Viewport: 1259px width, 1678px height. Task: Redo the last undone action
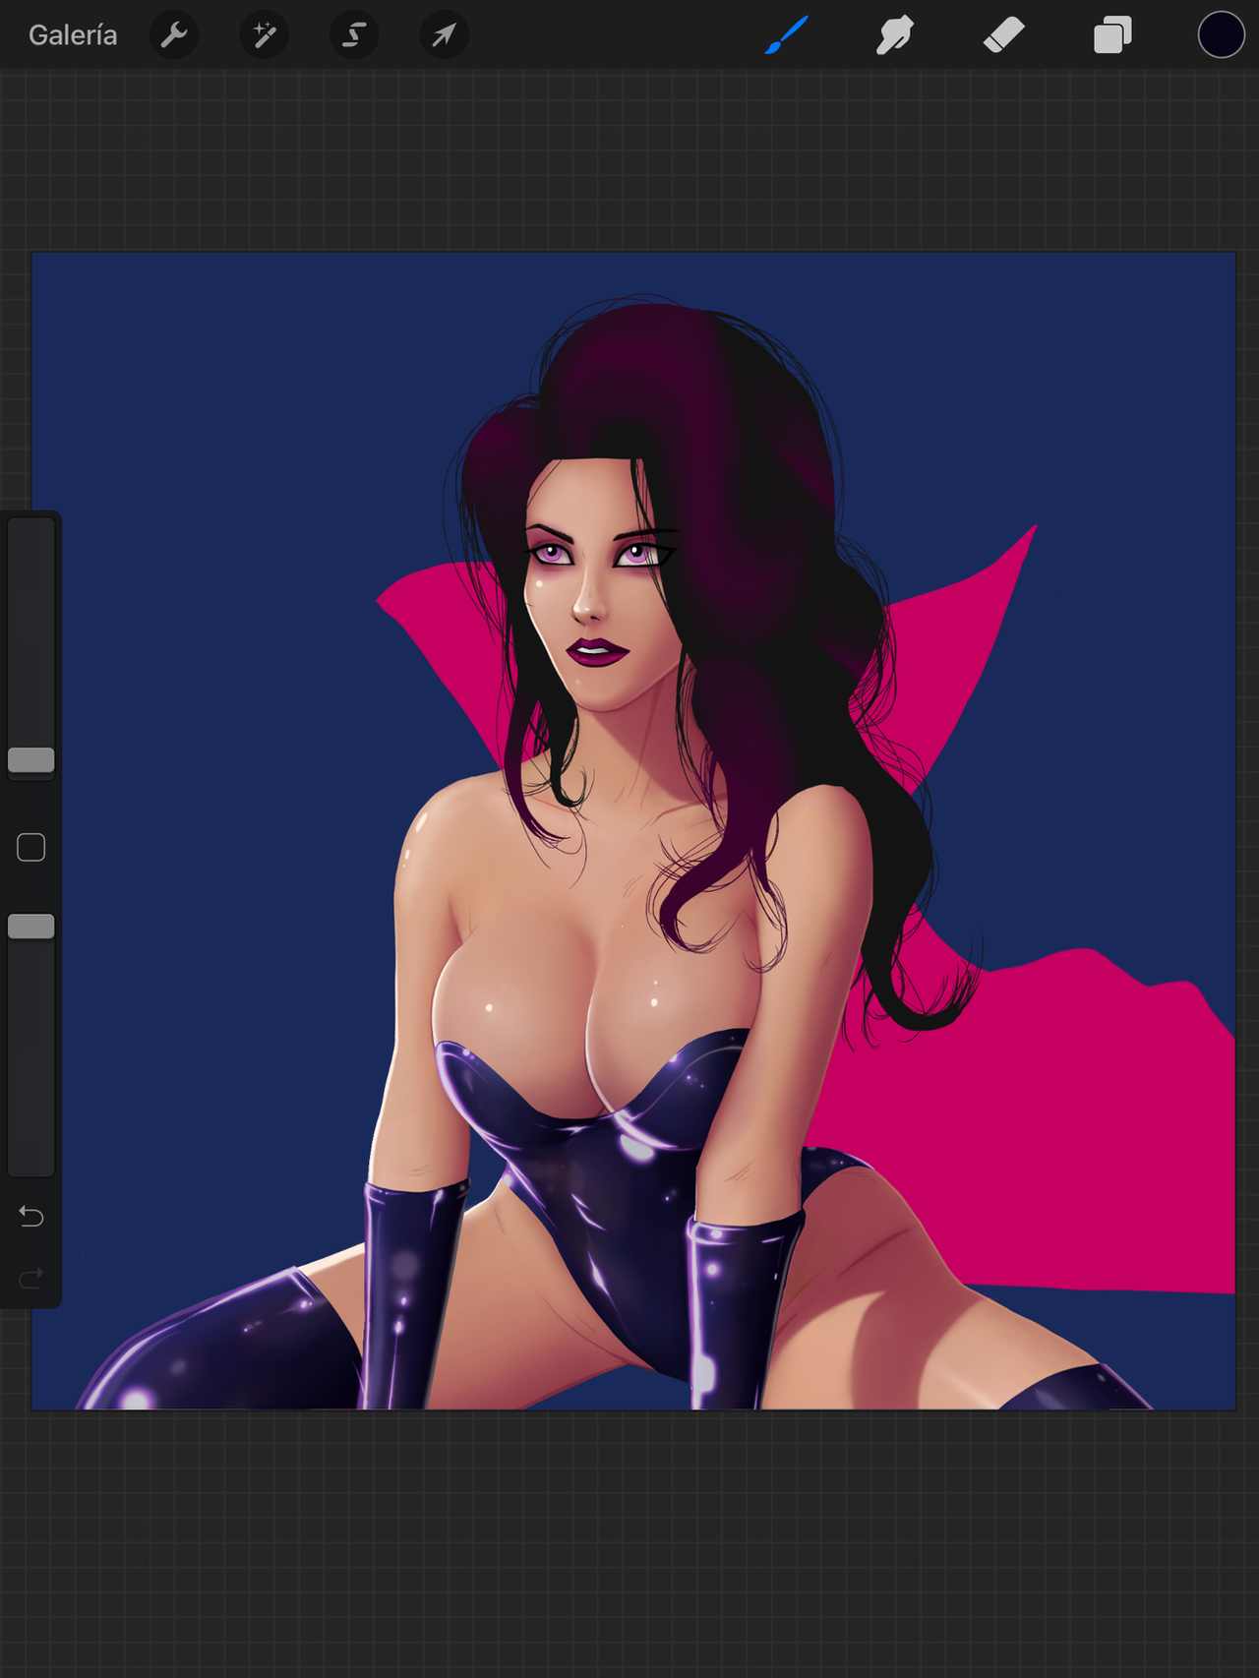tap(31, 1278)
